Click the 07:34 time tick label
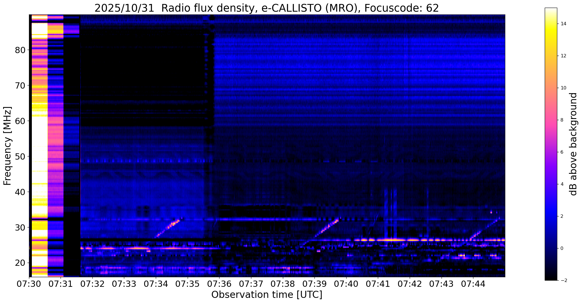 click(x=156, y=284)
